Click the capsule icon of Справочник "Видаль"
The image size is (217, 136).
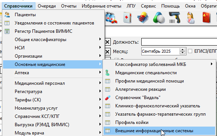(107, 98)
